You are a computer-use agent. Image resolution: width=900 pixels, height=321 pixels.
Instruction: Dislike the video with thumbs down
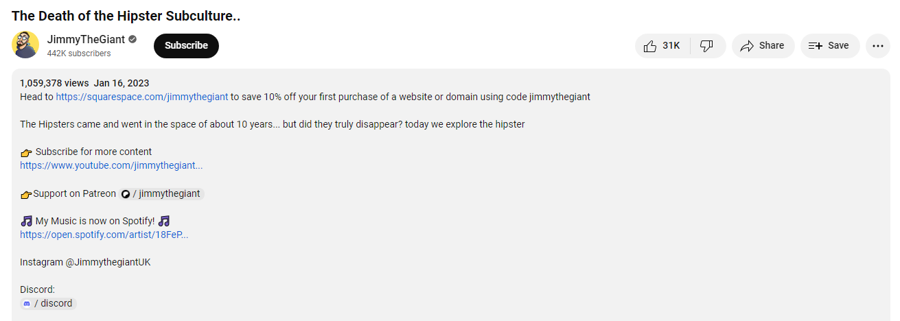point(706,46)
